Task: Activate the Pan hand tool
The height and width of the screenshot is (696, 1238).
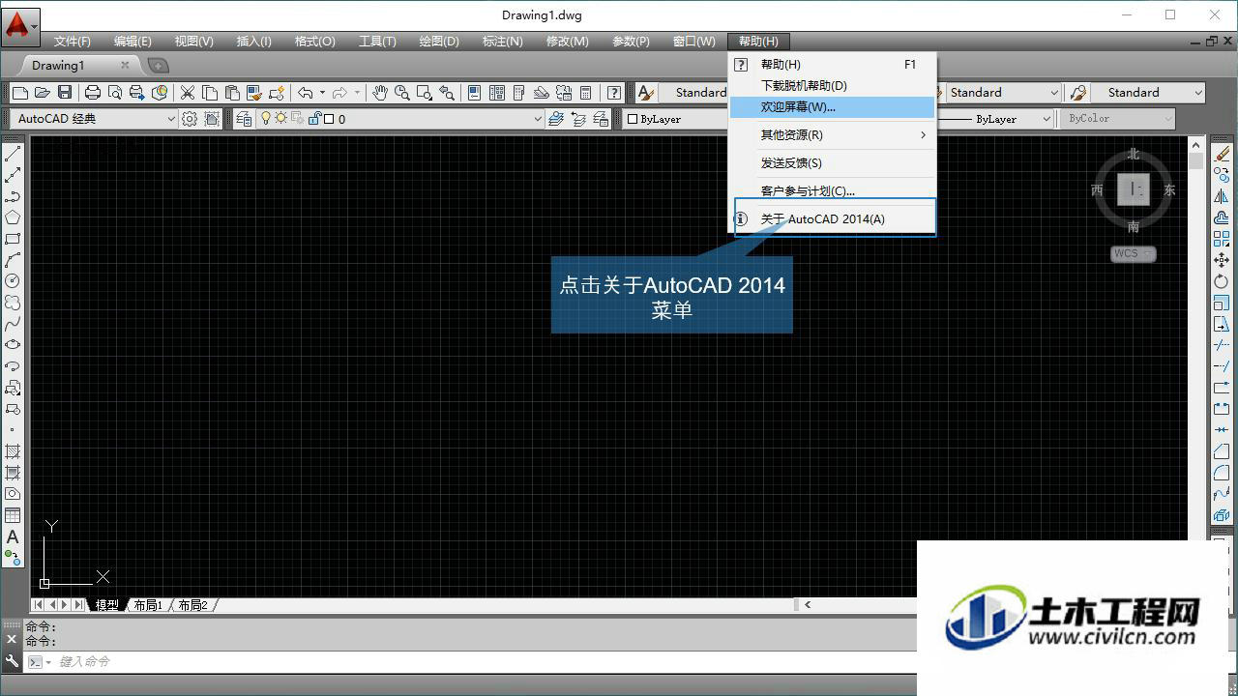Action: 380,93
